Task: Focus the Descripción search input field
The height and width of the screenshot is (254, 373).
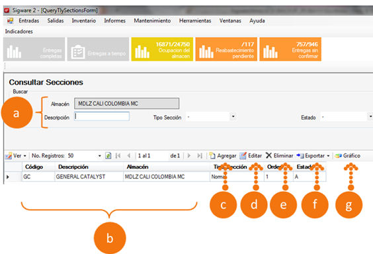Action: click(102, 116)
